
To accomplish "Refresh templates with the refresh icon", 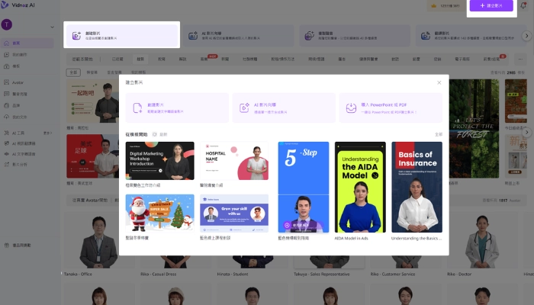I will pos(155,134).
